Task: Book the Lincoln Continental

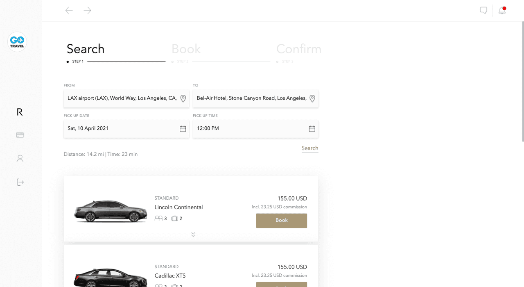Action: click(281, 221)
